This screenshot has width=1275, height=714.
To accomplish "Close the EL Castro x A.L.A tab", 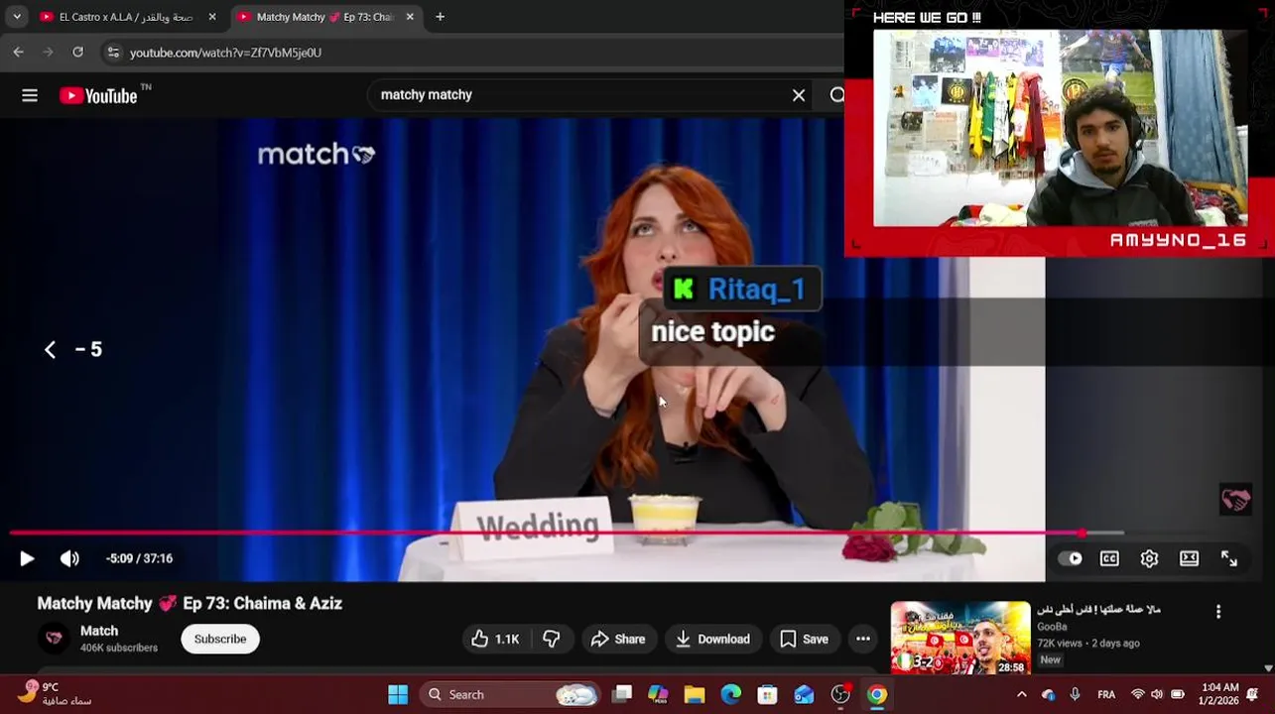I will pos(211,17).
